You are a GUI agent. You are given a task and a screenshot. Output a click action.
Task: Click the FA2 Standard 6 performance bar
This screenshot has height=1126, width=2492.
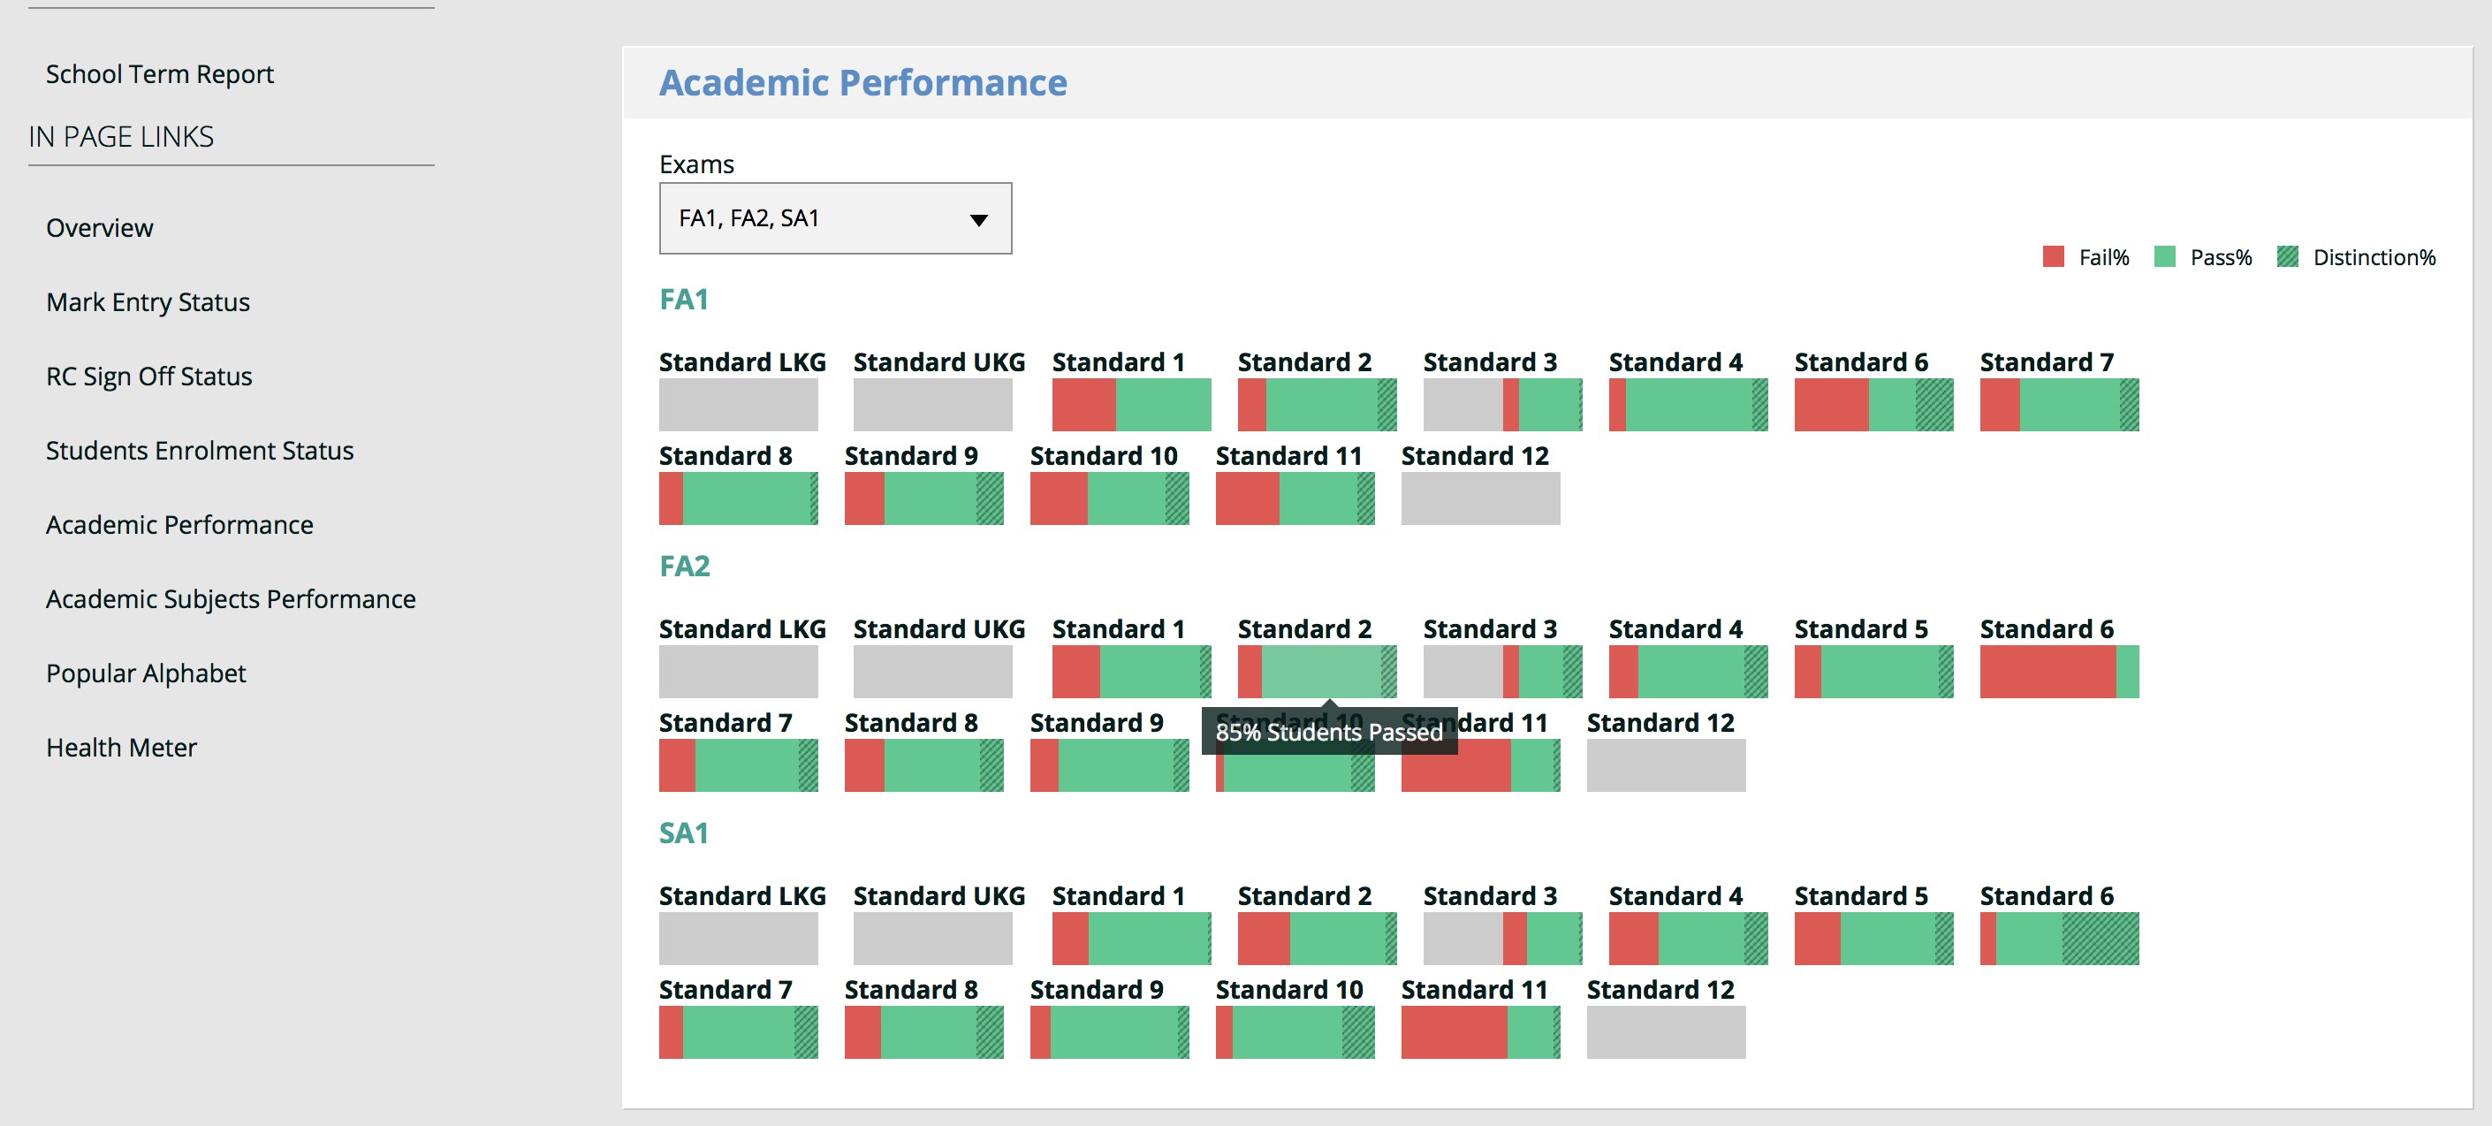[2059, 672]
